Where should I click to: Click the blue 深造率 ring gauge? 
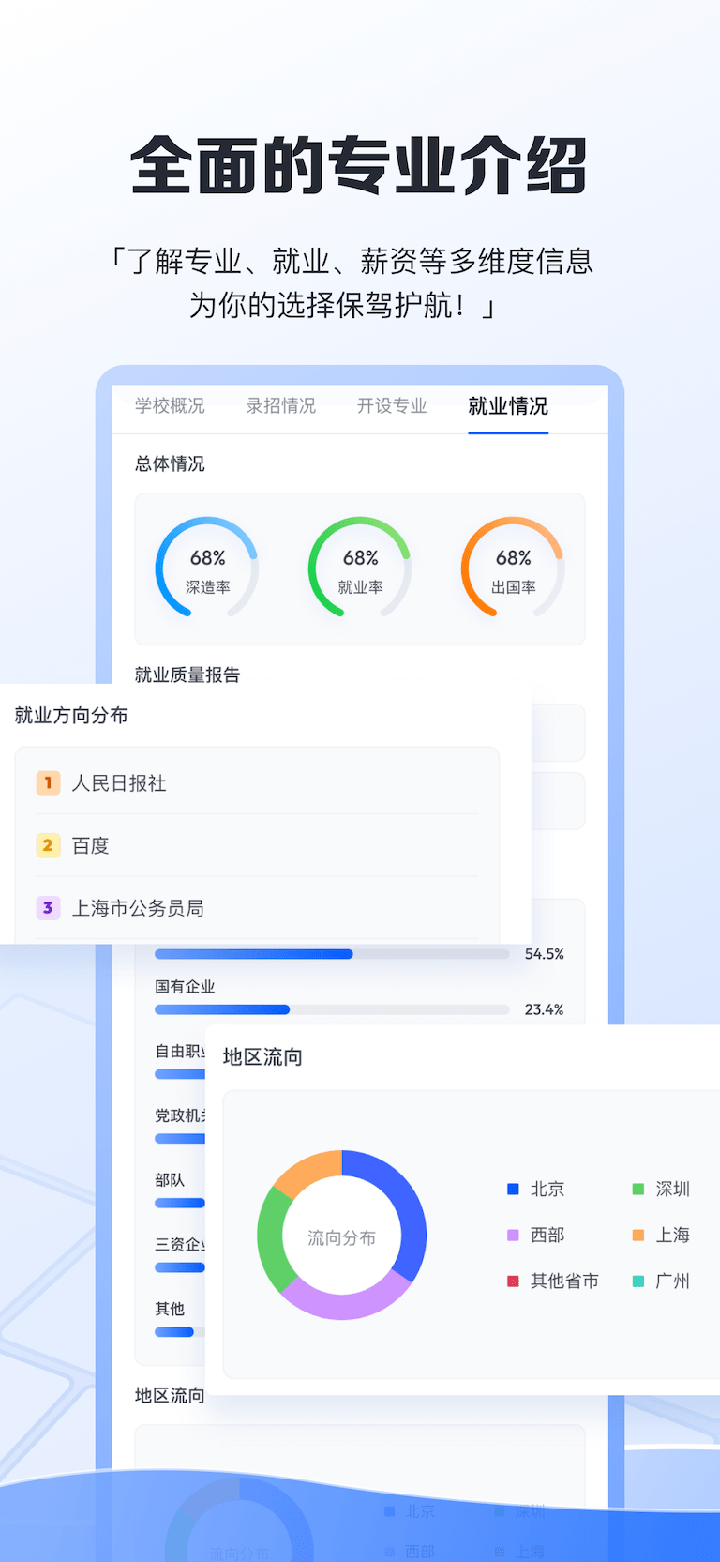(x=207, y=568)
